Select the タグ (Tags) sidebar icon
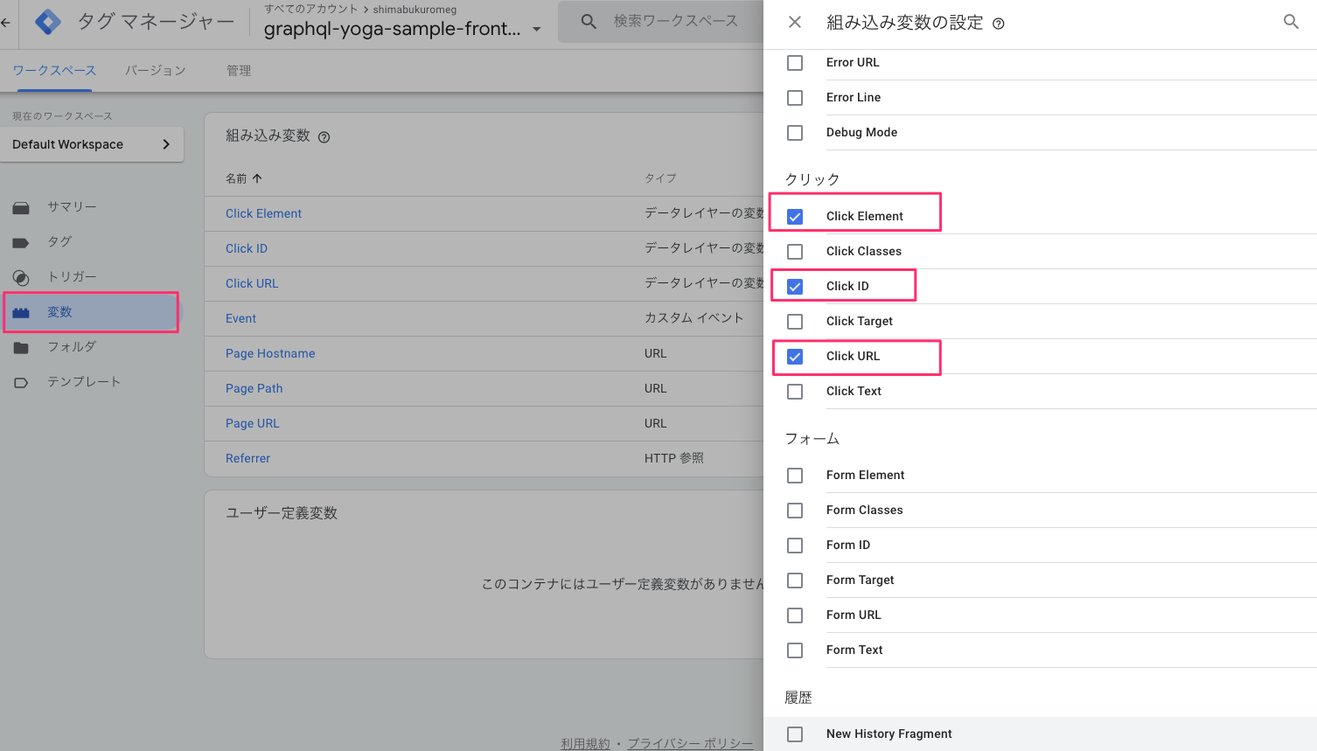Screen dimensions: 1317x751 coord(20,241)
